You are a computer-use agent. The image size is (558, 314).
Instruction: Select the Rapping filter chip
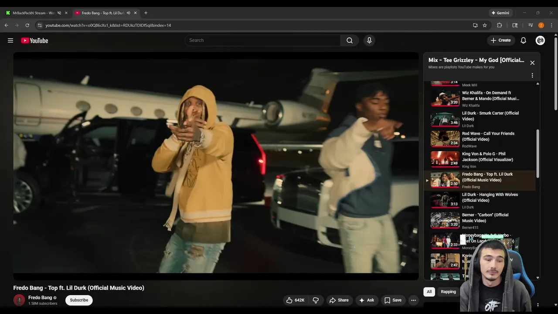click(x=448, y=292)
